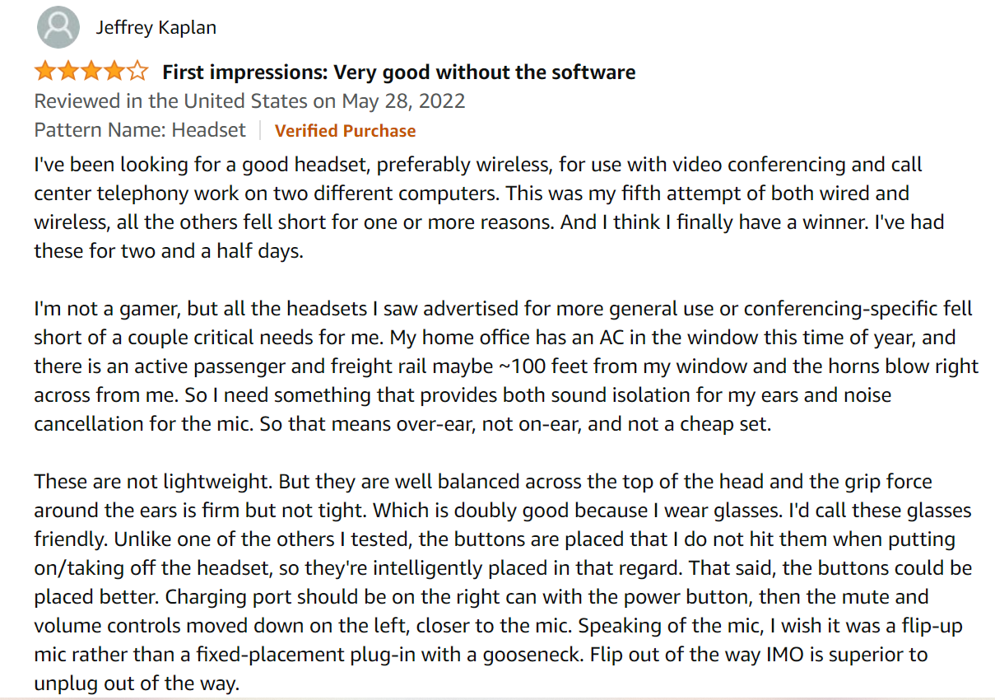Click the Verified Purchase label
This screenshot has width=995, height=700.
pyautogui.click(x=345, y=131)
